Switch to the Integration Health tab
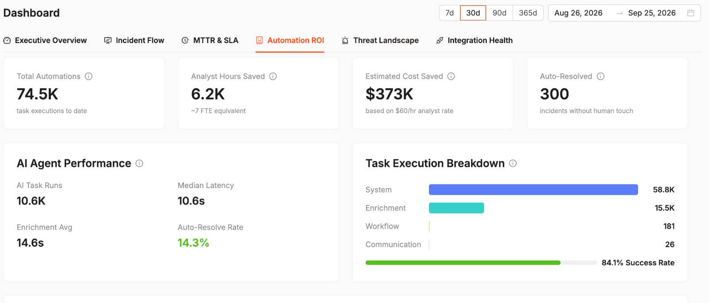 click(x=475, y=40)
